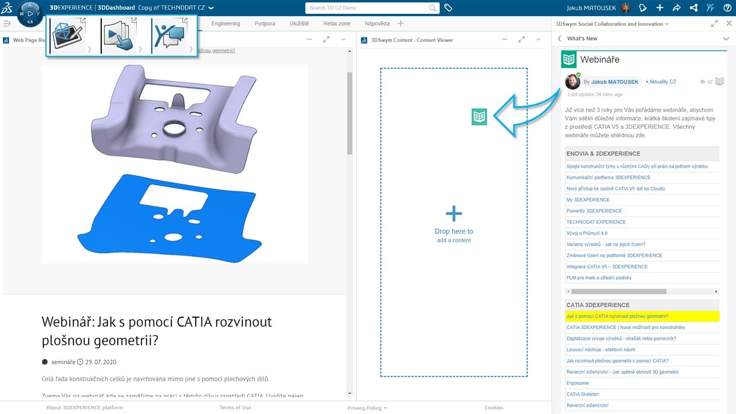
Task: Switch to the Relax zone tab
Action: (x=337, y=24)
